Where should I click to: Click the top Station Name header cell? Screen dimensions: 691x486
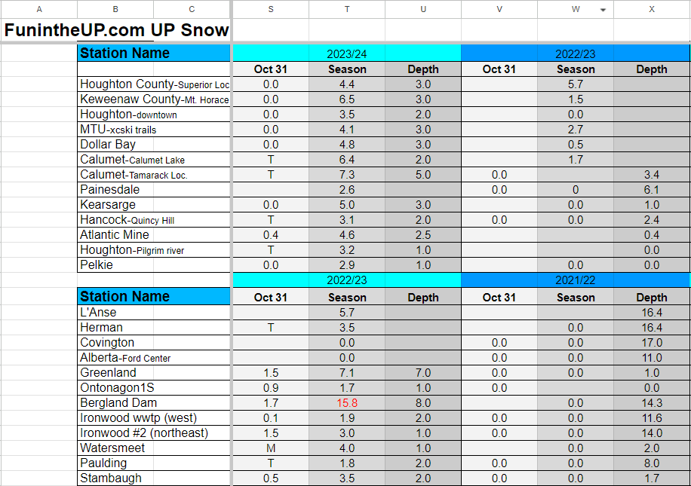pyautogui.click(x=154, y=53)
